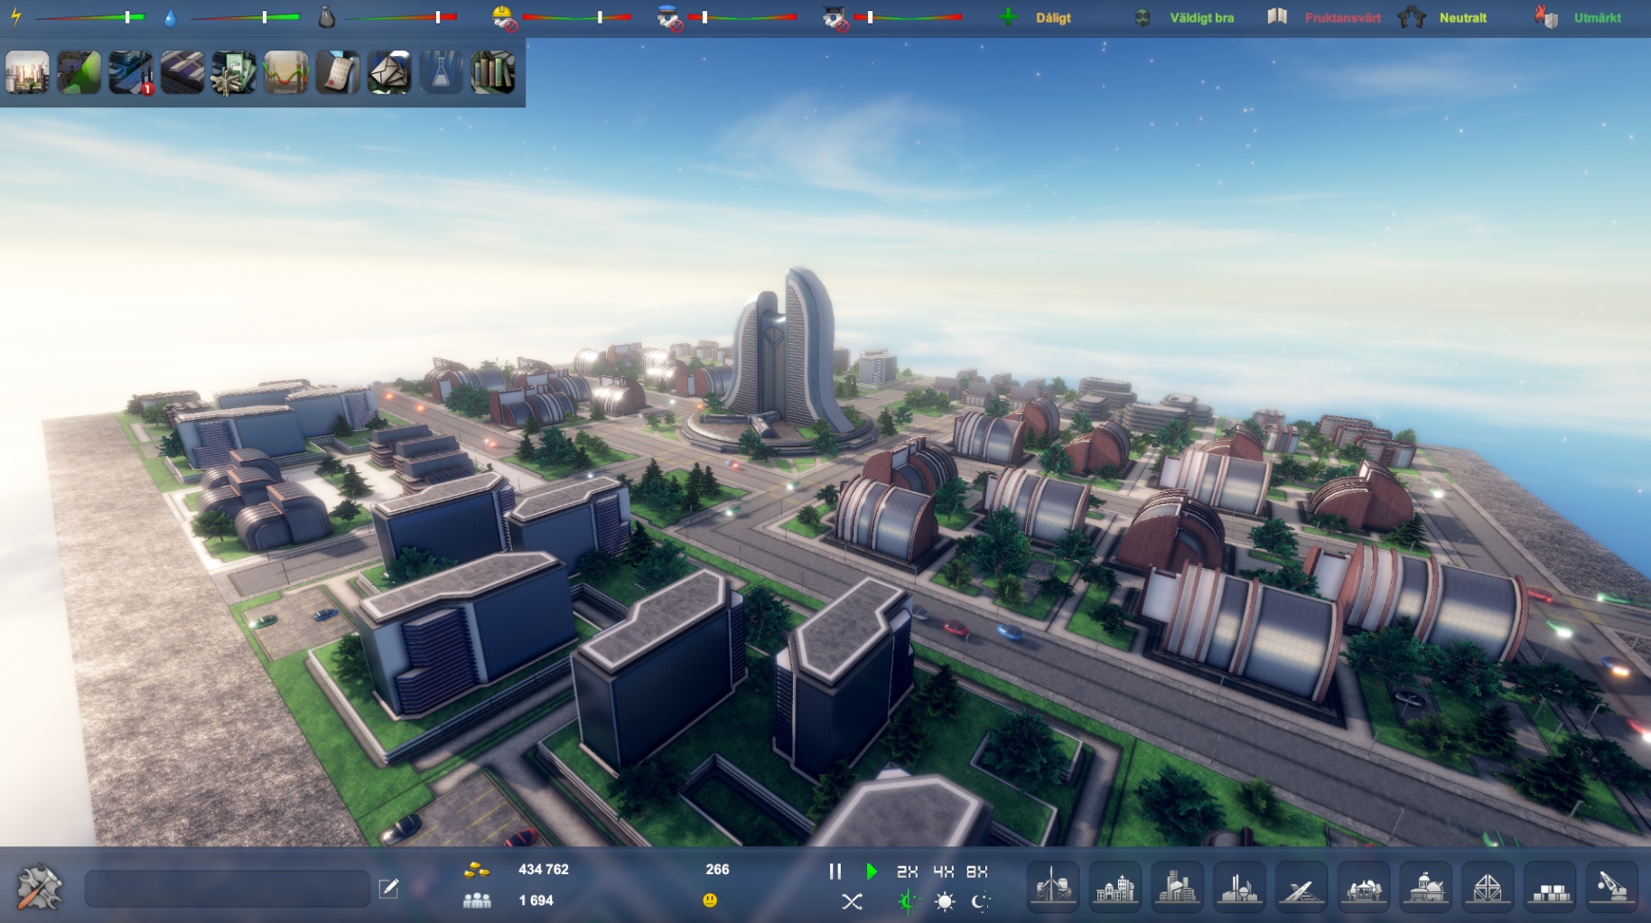The height and width of the screenshot is (923, 1651).
Task: Set game speed to 8X
Action: 977,872
